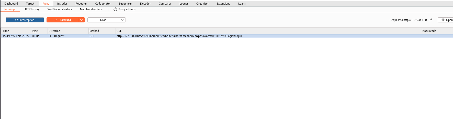453x119 pixels.
Task: Switch to the Organizer tab
Action: point(202,4)
